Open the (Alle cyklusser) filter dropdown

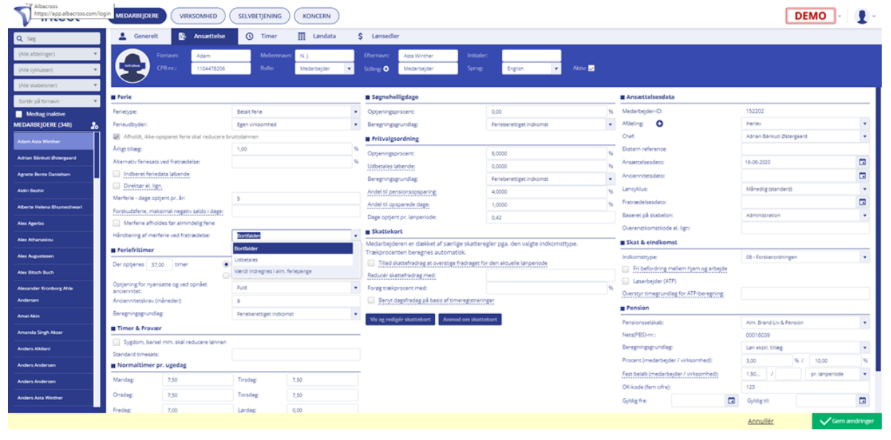point(57,70)
